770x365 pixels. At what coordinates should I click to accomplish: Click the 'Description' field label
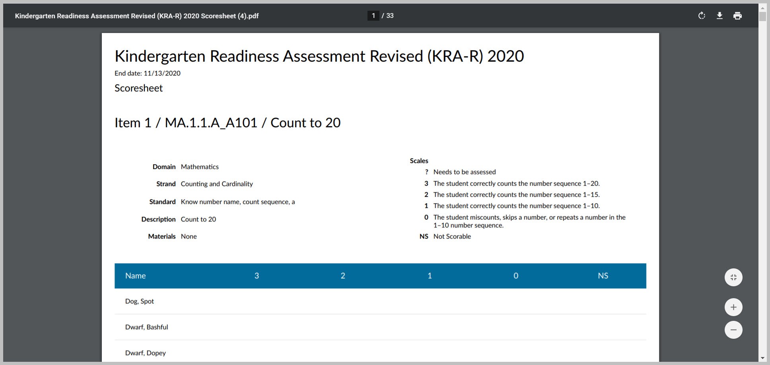point(158,219)
